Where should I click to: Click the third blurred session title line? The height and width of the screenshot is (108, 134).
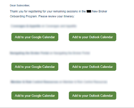59,82
